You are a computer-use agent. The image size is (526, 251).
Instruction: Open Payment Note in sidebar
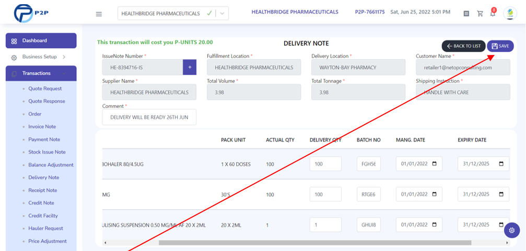tap(44, 140)
